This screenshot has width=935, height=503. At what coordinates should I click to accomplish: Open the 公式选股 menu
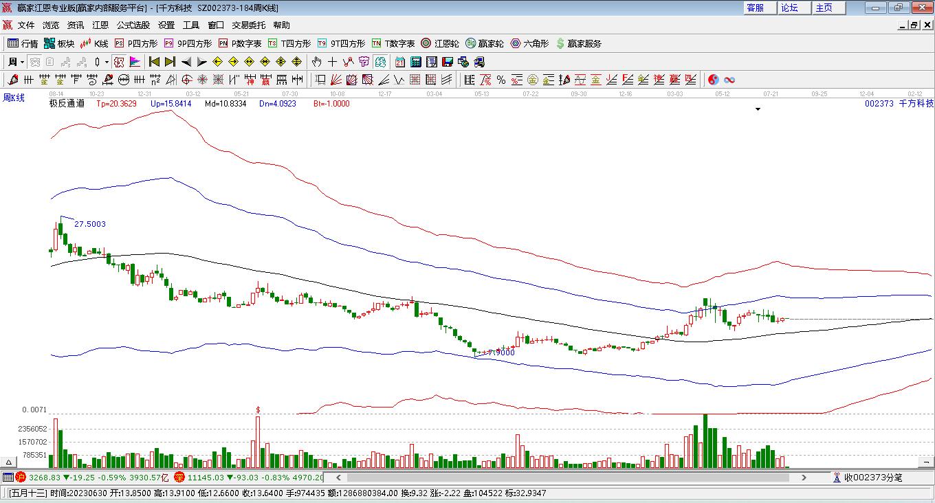tap(133, 25)
